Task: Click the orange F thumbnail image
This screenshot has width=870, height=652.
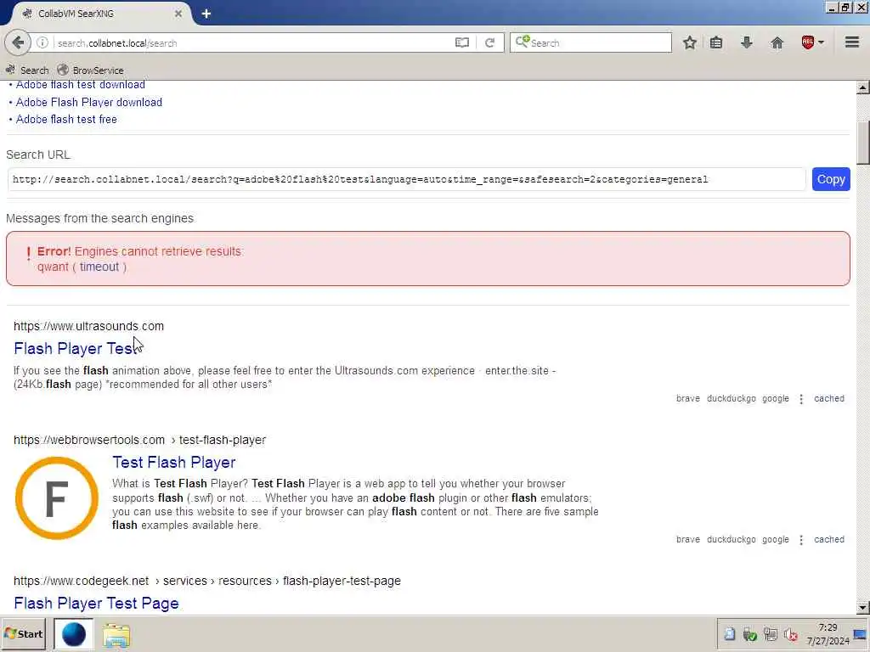Action: [57, 497]
